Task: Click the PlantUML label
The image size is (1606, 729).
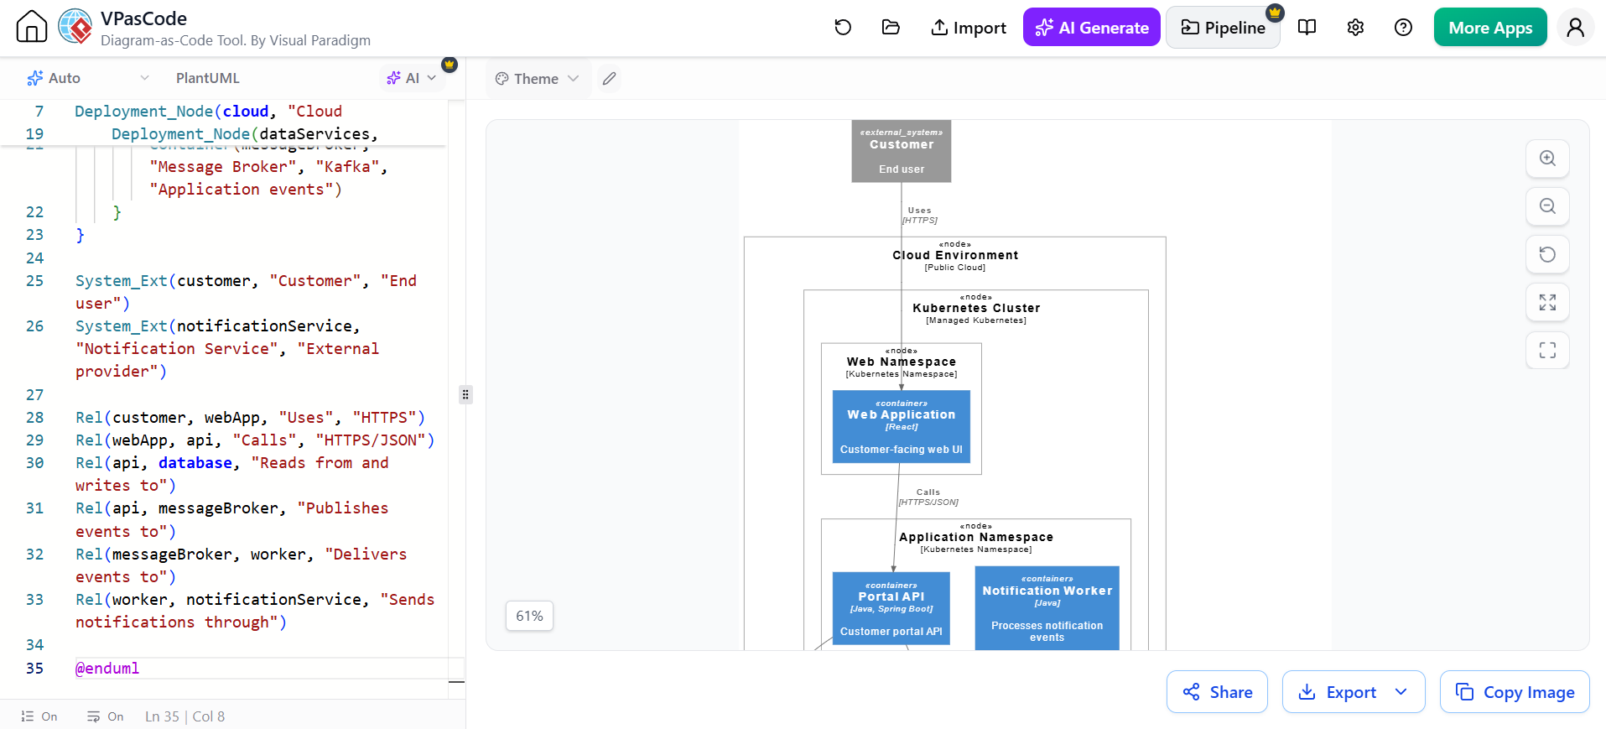Action: point(207,78)
